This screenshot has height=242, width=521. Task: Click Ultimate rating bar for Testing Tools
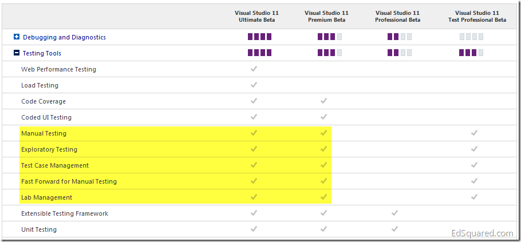[259, 53]
